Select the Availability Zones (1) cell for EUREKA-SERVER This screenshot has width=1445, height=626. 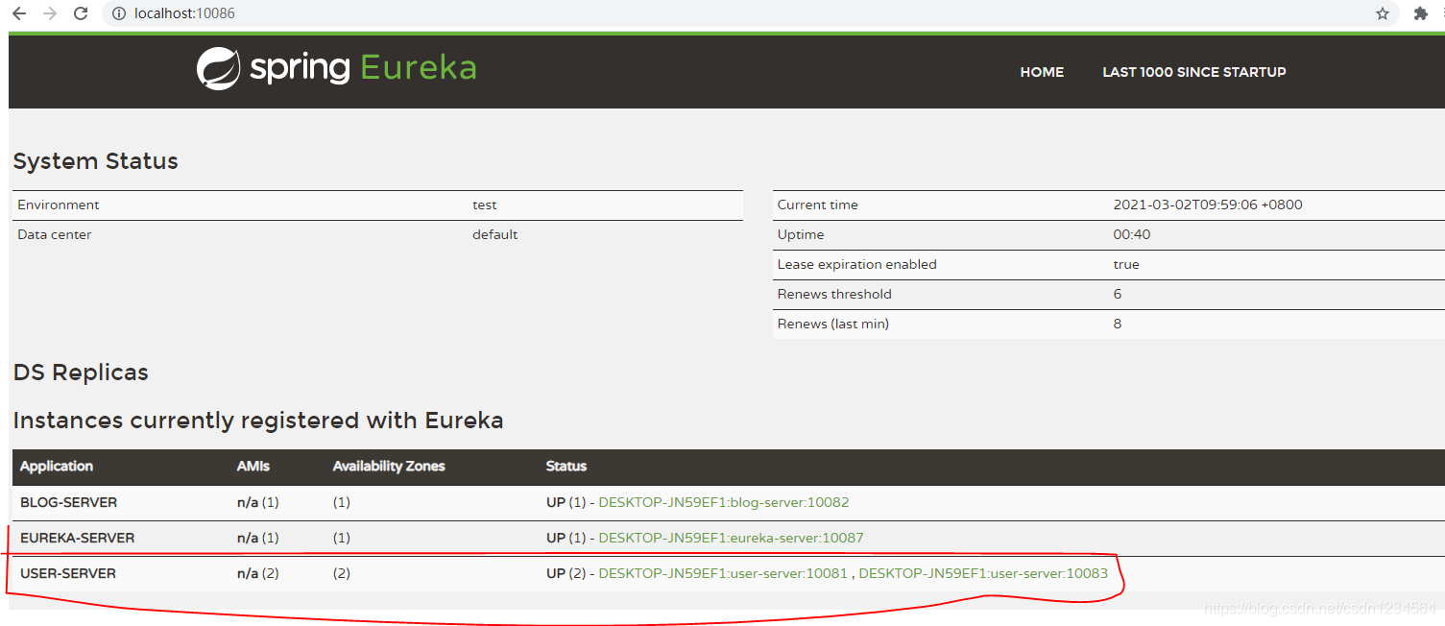coord(342,538)
